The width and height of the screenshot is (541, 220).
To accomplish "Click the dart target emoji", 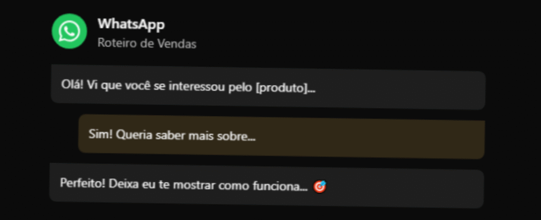I will tap(320, 187).
